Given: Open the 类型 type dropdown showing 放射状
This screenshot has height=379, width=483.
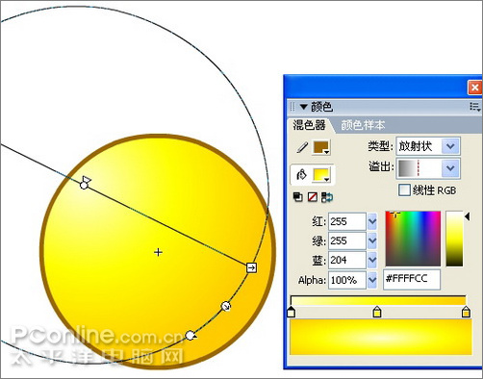Looking at the screenshot, I should 428,146.
